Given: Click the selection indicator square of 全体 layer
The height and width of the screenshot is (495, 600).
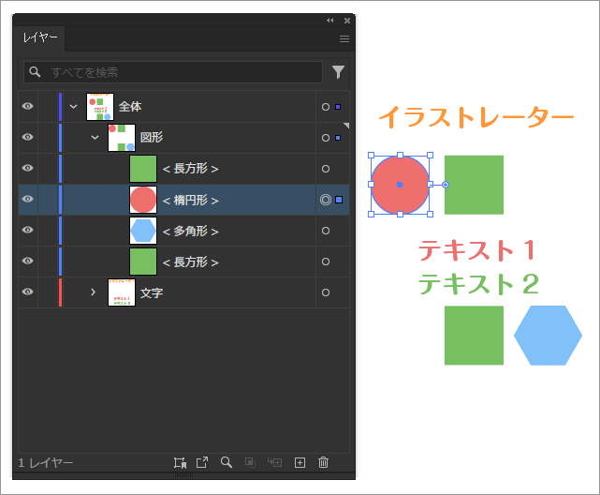Looking at the screenshot, I should [x=338, y=107].
